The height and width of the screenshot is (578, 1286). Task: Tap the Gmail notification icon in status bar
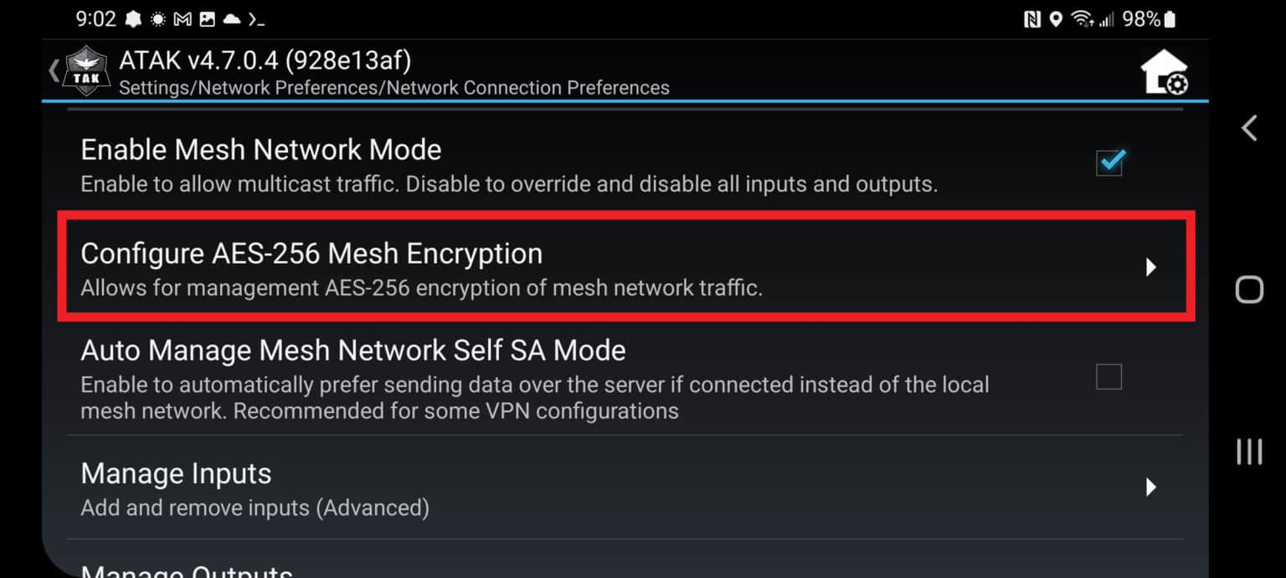183,19
